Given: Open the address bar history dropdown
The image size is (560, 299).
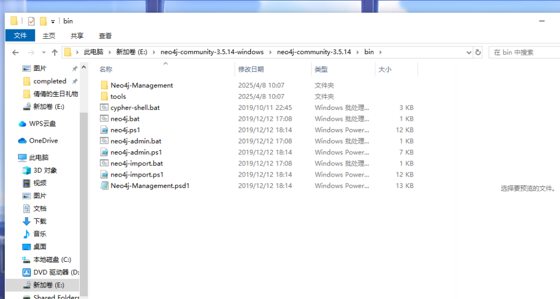Looking at the screenshot, I should click(469, 52).
